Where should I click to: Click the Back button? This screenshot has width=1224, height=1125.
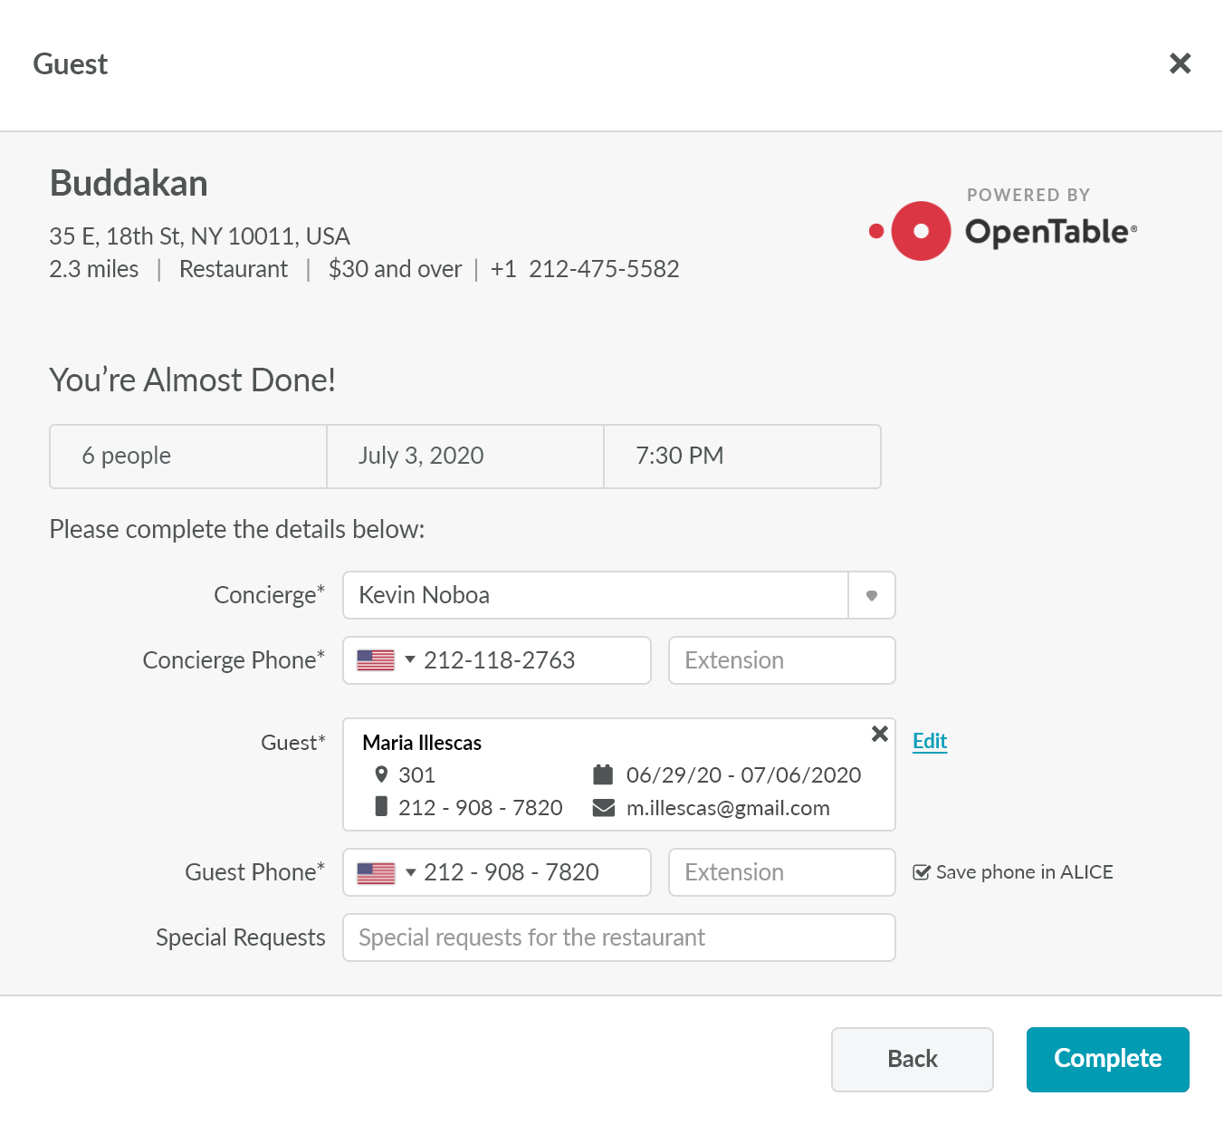pyautogui.click(x=913, y=1059)
